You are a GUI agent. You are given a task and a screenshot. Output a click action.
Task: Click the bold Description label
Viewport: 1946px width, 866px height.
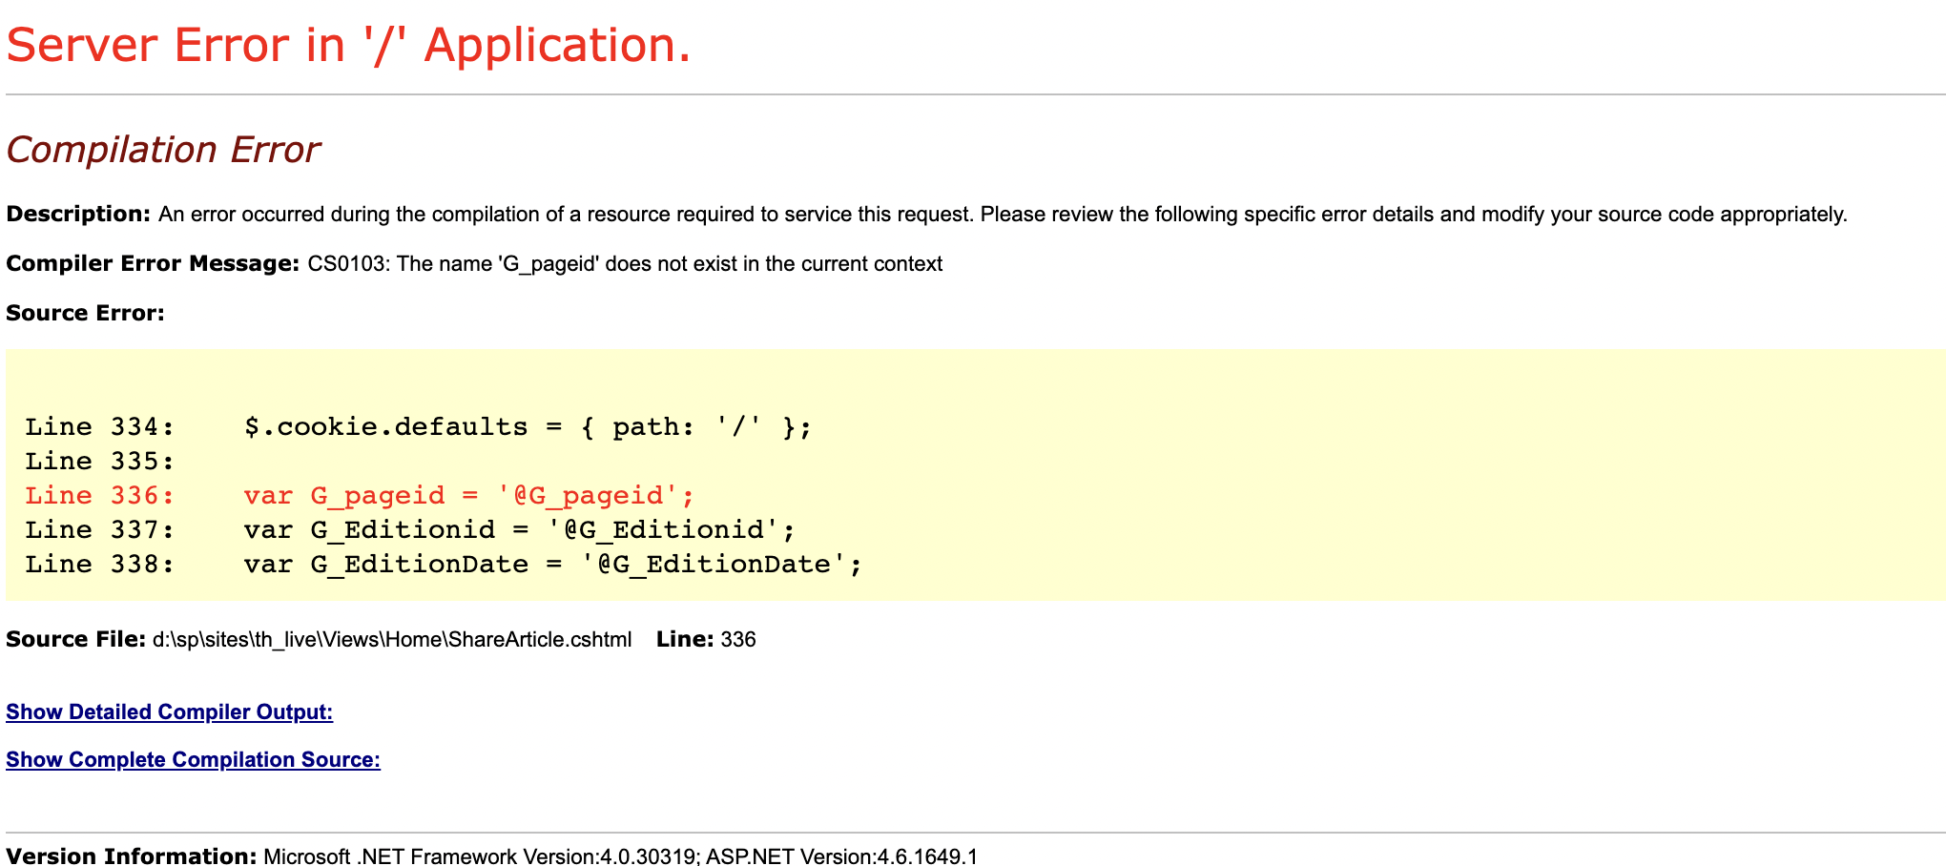(78, 214)
